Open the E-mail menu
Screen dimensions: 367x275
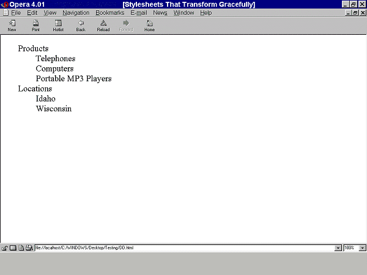138,13
